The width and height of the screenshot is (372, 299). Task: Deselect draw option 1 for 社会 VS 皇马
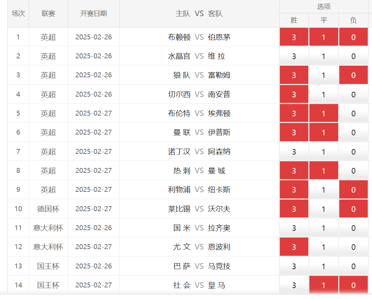click(323, 285)
